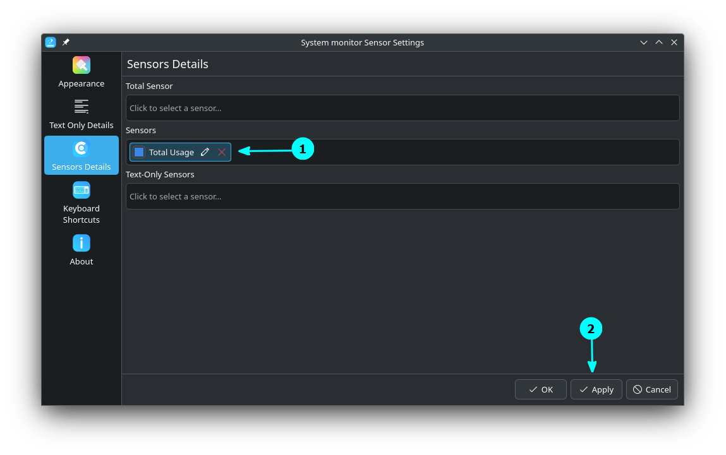Click the About info icon
Screen dimensions: 726x455
[81, 243]
